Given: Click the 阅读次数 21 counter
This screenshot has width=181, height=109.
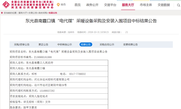Looking at the screenshot, I should pos(120,32).
